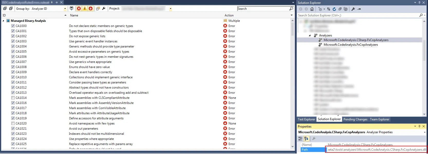Uncheck the CA1017 rule checkbox
Screen dimensions: 428x154
pos(13,108)
